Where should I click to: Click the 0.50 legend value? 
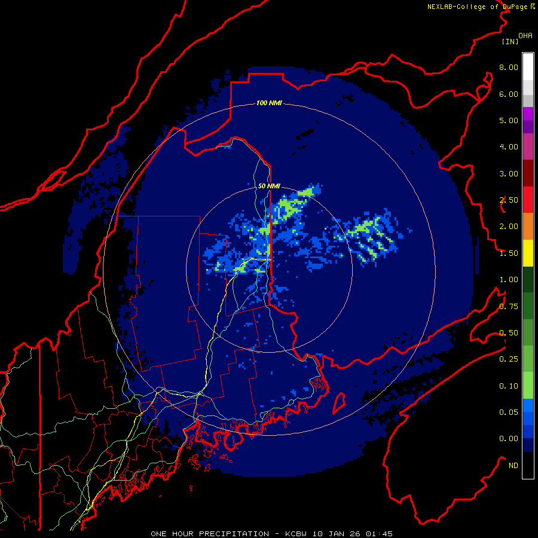pyautogui.click(x=509, y=333)
